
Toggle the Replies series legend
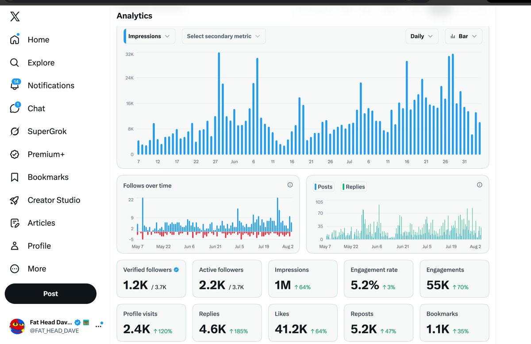pos(354,187)
